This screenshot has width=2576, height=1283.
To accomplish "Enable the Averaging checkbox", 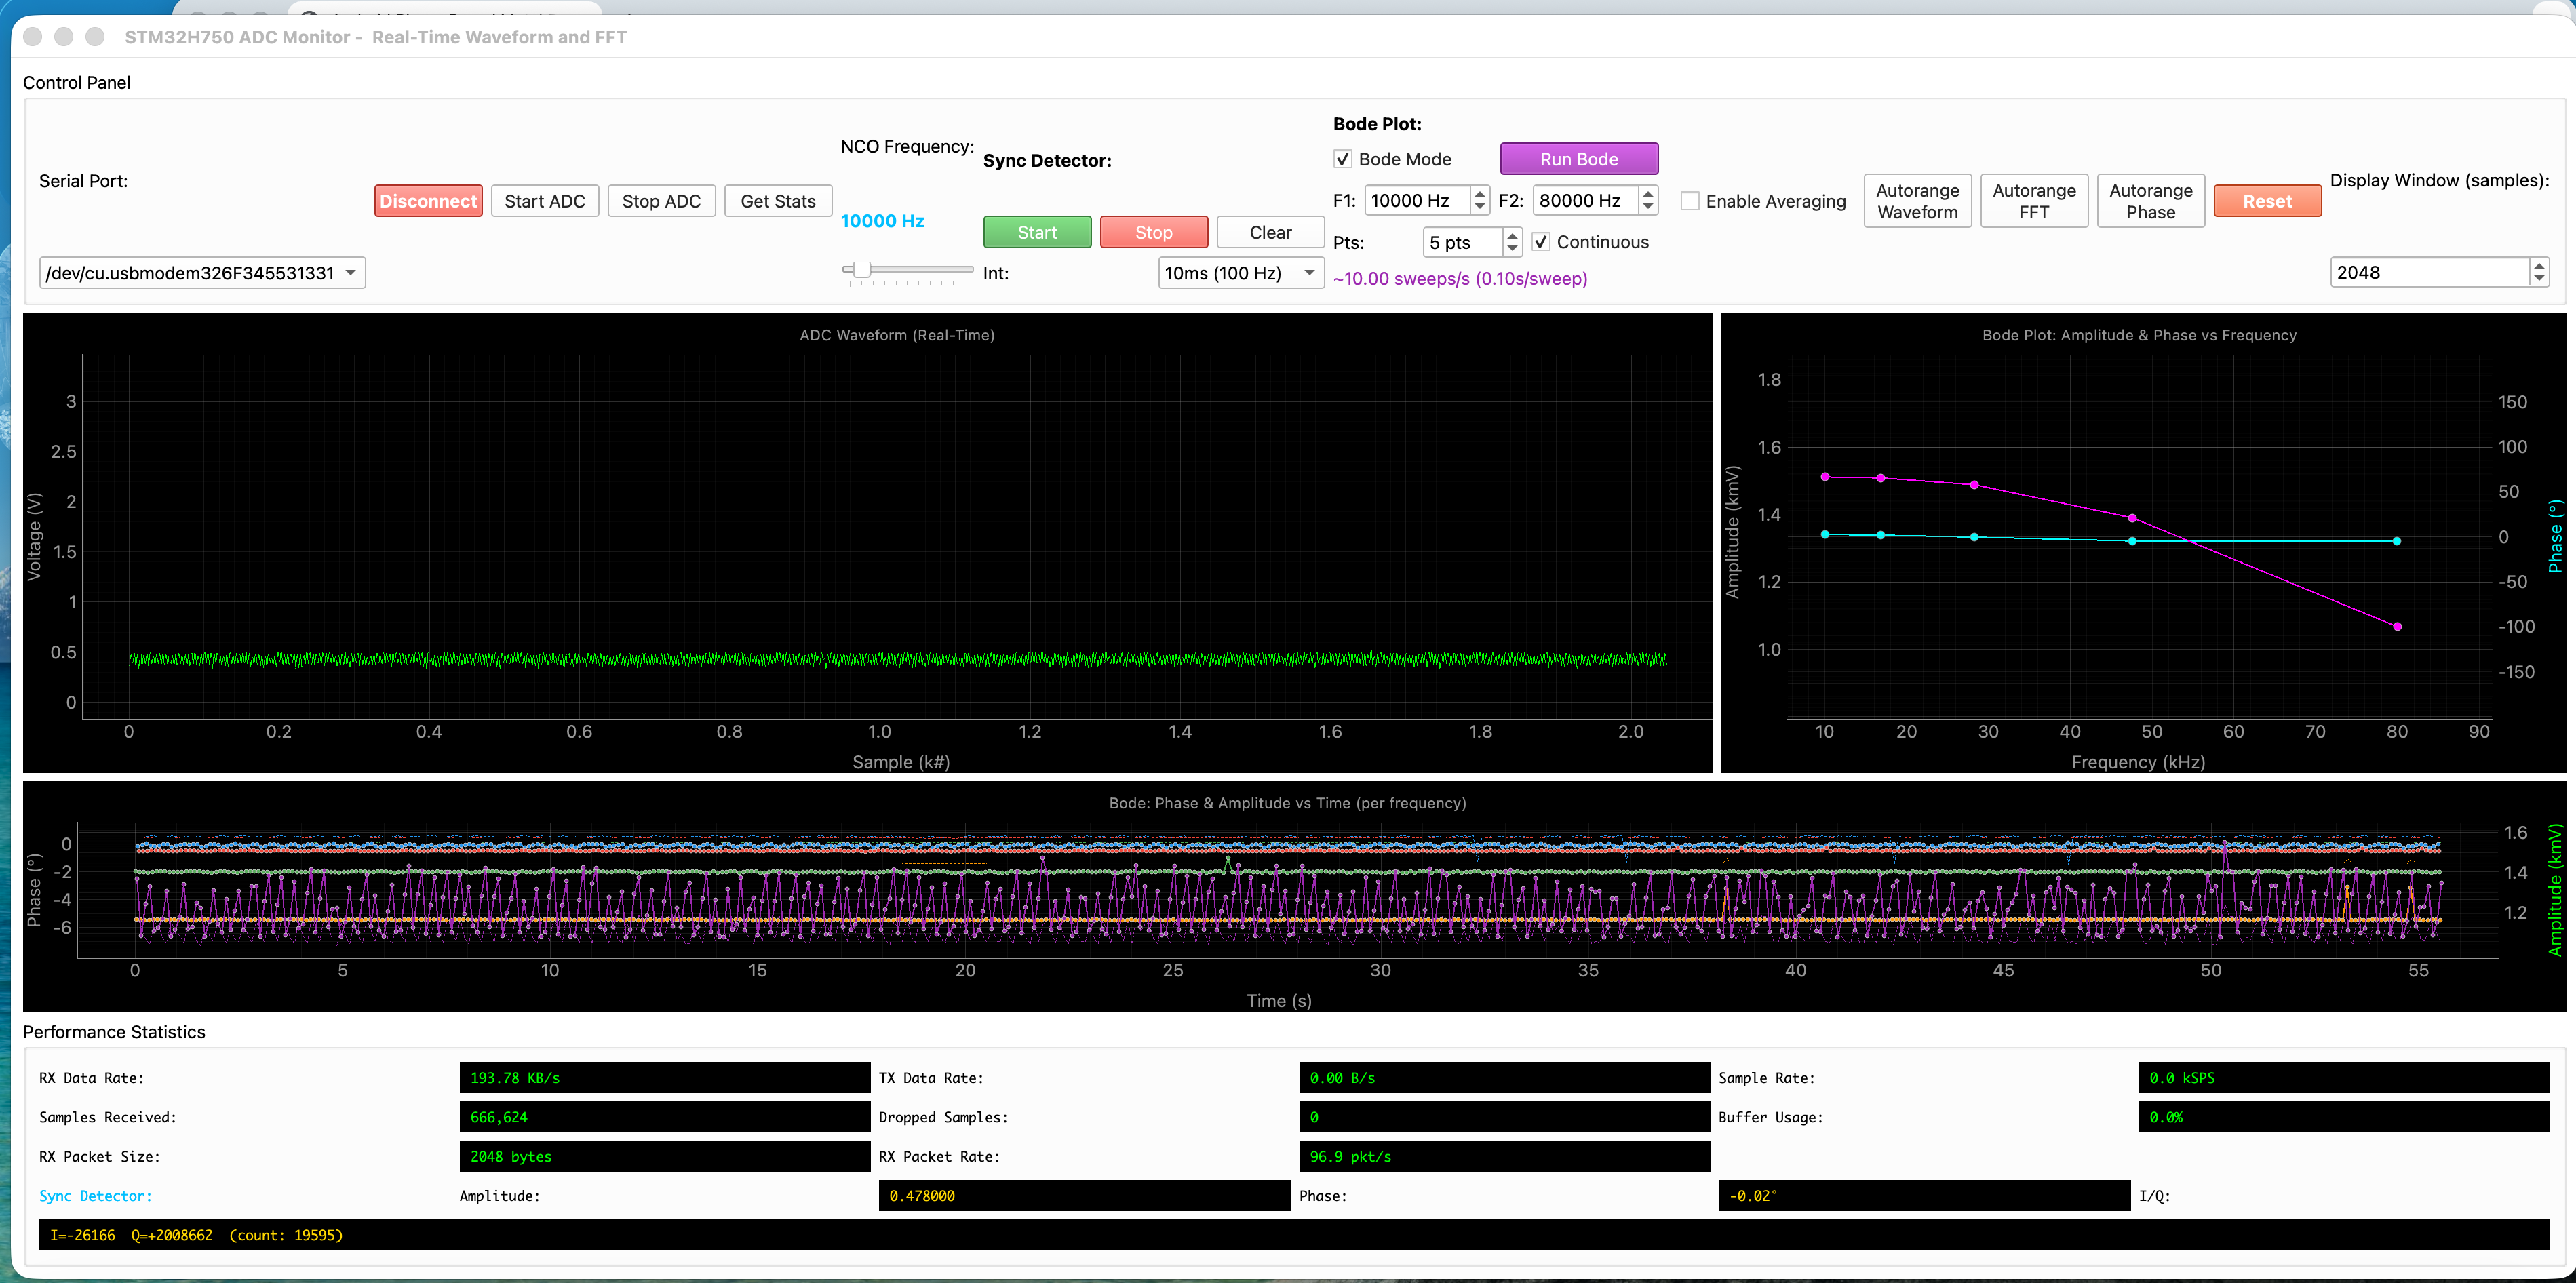I will tap(1689, 201).
